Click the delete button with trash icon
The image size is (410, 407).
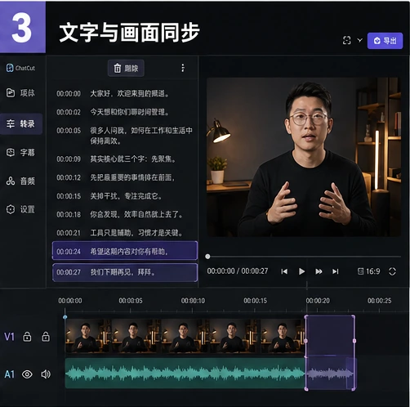pos(126,68)
